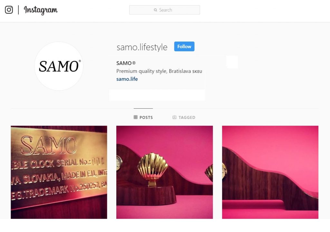Click the tagged person icon beside TAGGED
Viewport: 330px width, 232px height.
click(174, 117)
